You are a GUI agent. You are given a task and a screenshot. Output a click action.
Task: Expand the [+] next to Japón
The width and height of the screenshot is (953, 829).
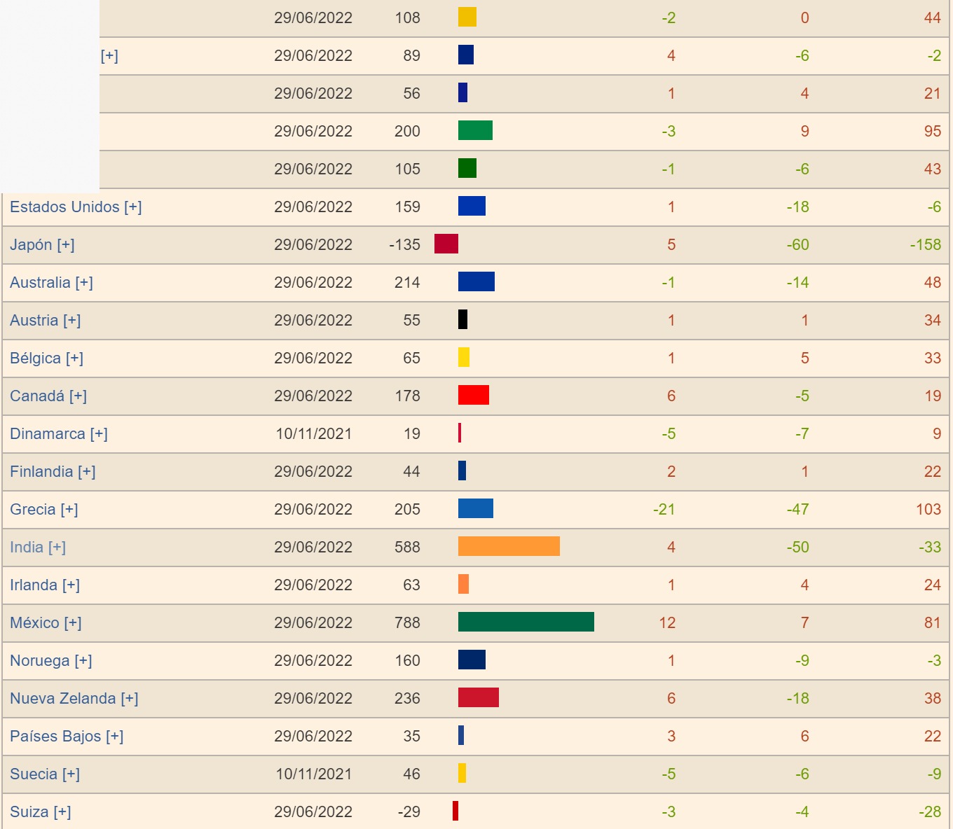click(66, 245)
